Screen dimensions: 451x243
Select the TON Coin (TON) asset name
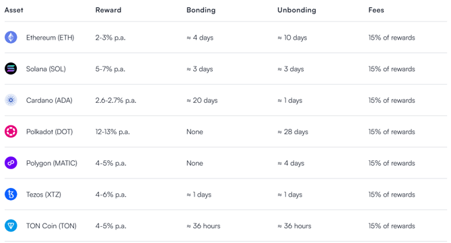(51, 226)
